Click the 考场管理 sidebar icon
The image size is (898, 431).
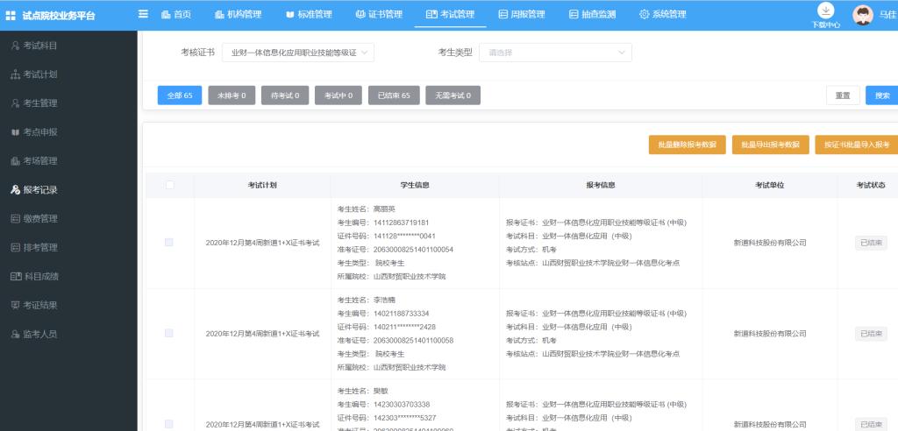click(16, 161)
